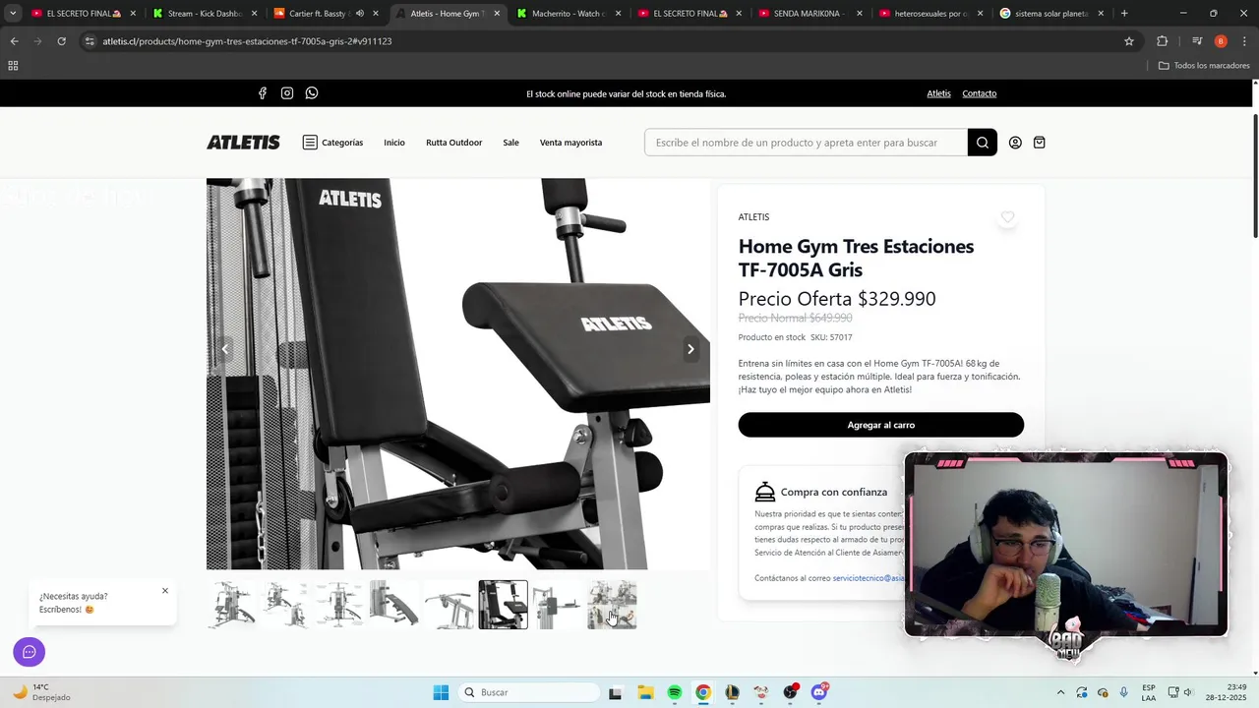Open the Chrome apps grid icon
Image resolution: width=1259 pixels, height=708 pixels.
13,66
